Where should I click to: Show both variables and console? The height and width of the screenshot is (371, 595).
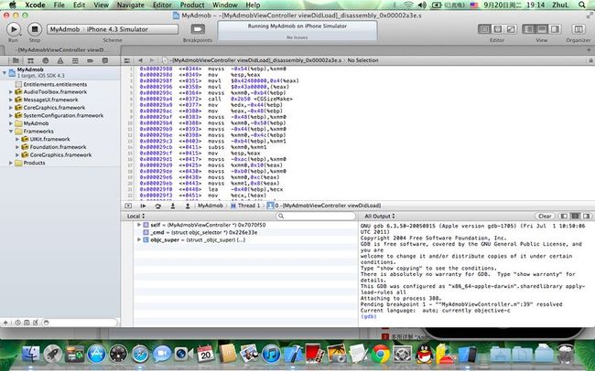[575, 216]
